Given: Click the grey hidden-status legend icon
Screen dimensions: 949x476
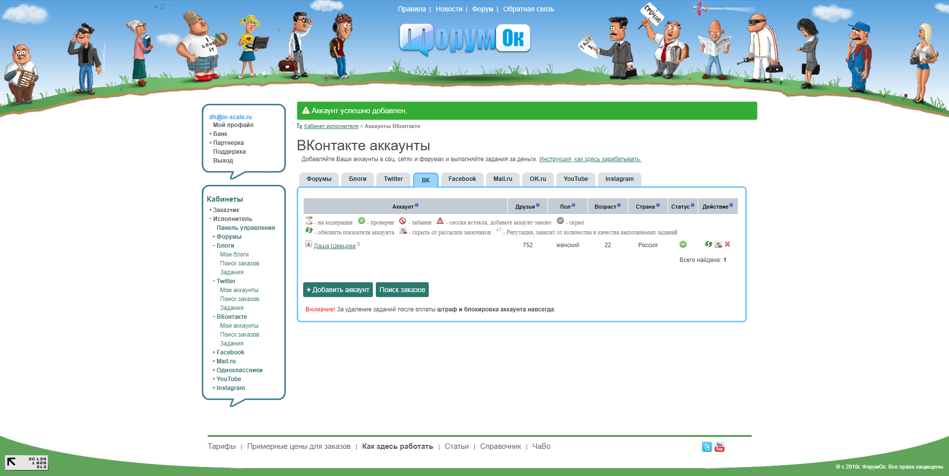Looking at the screenshot, I should [x=560, y=221].
